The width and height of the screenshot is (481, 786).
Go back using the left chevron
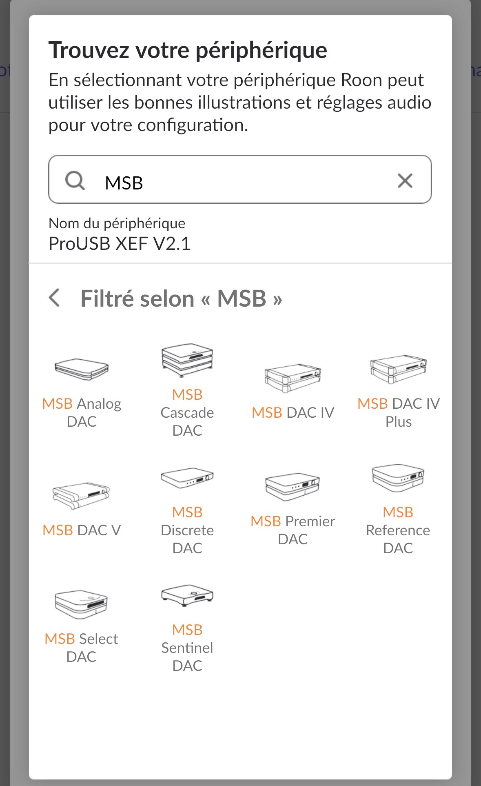55,298
